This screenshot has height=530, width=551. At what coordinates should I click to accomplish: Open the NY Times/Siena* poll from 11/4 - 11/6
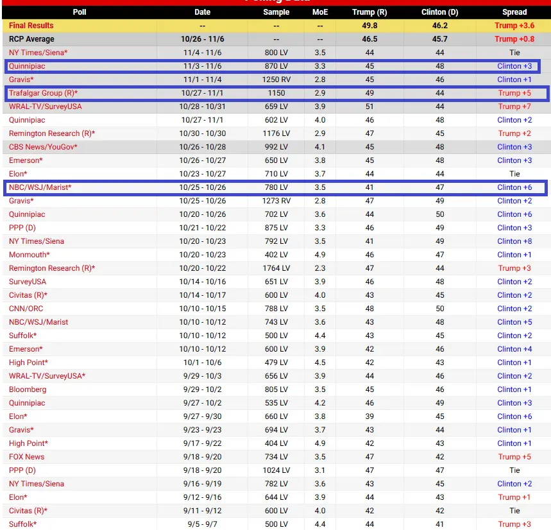click(38, 53)
